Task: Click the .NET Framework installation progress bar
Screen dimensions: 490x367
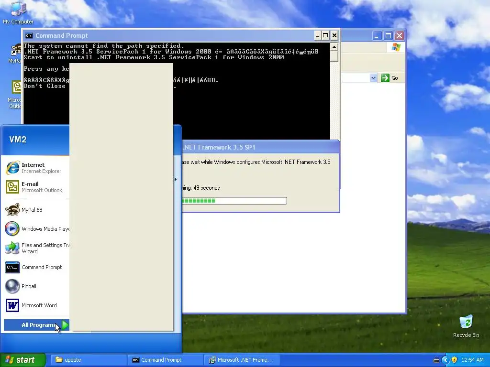Action: pyautogui.click(x=234, y=201)
